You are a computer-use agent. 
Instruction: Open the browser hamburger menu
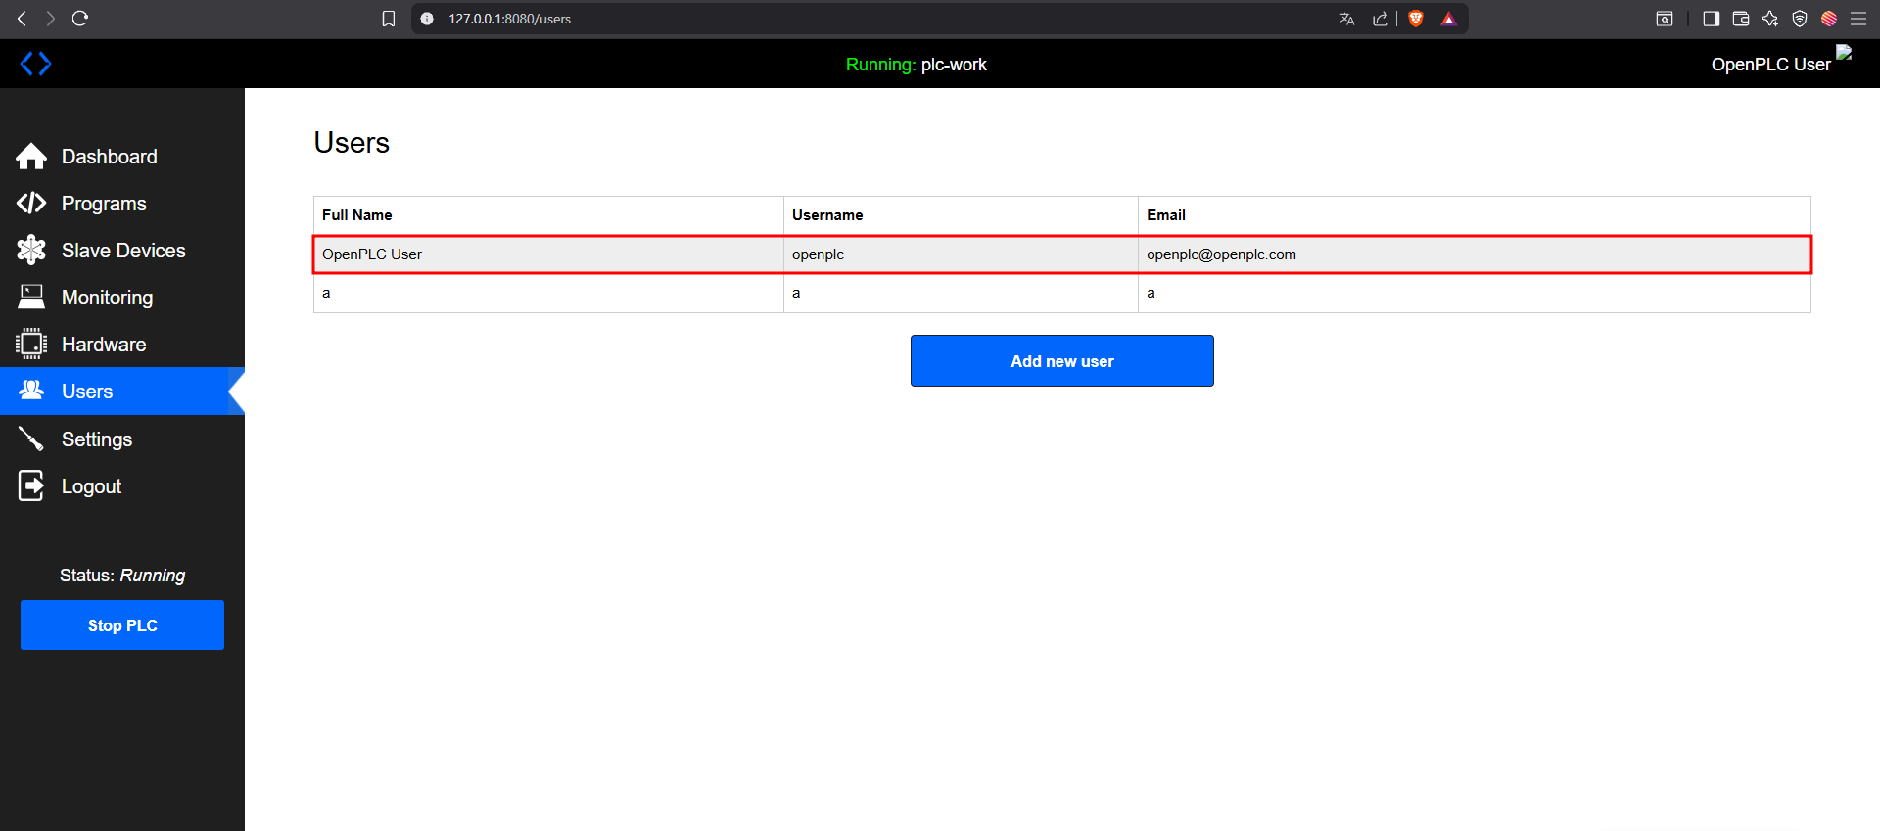click(1858, 19)
